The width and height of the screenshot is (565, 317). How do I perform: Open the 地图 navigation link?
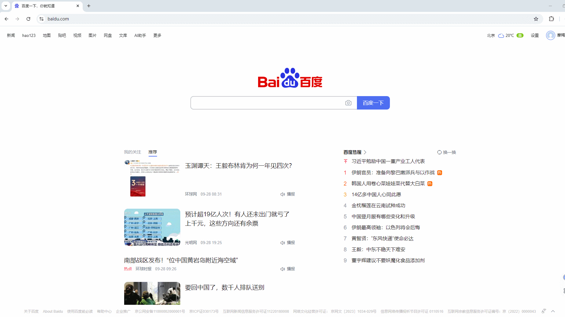click(x=47, y=35)
